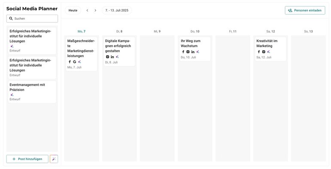Click Google icon on the Monday post
This screenshot has width=331, height=169.
coord(75,62)
